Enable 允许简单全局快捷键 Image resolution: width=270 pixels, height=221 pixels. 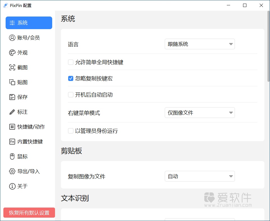pos(70,62)
